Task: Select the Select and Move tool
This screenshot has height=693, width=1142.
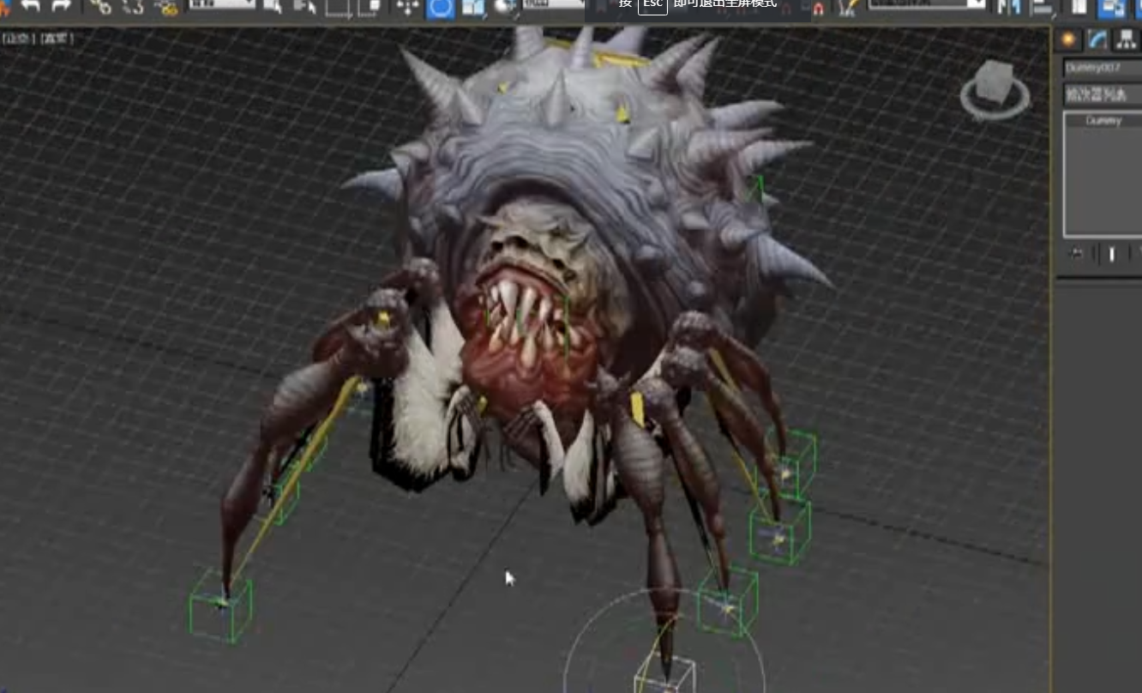Action: pos(406,8)
